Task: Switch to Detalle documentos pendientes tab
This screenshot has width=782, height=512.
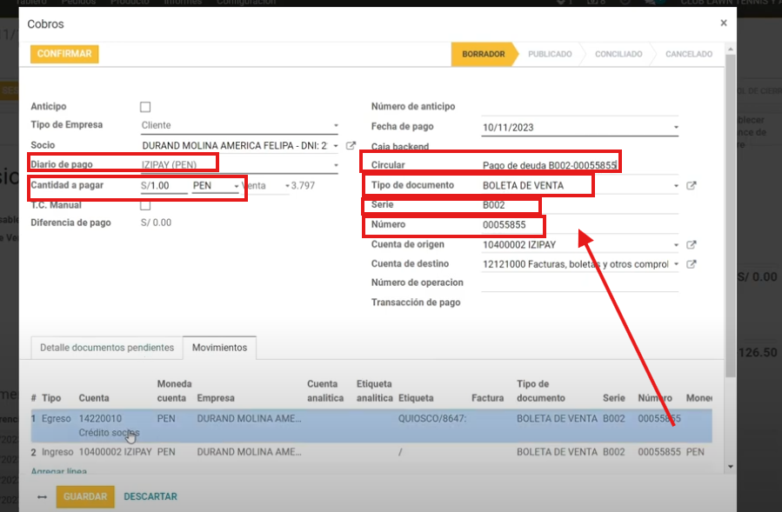Action: (107, 348)
